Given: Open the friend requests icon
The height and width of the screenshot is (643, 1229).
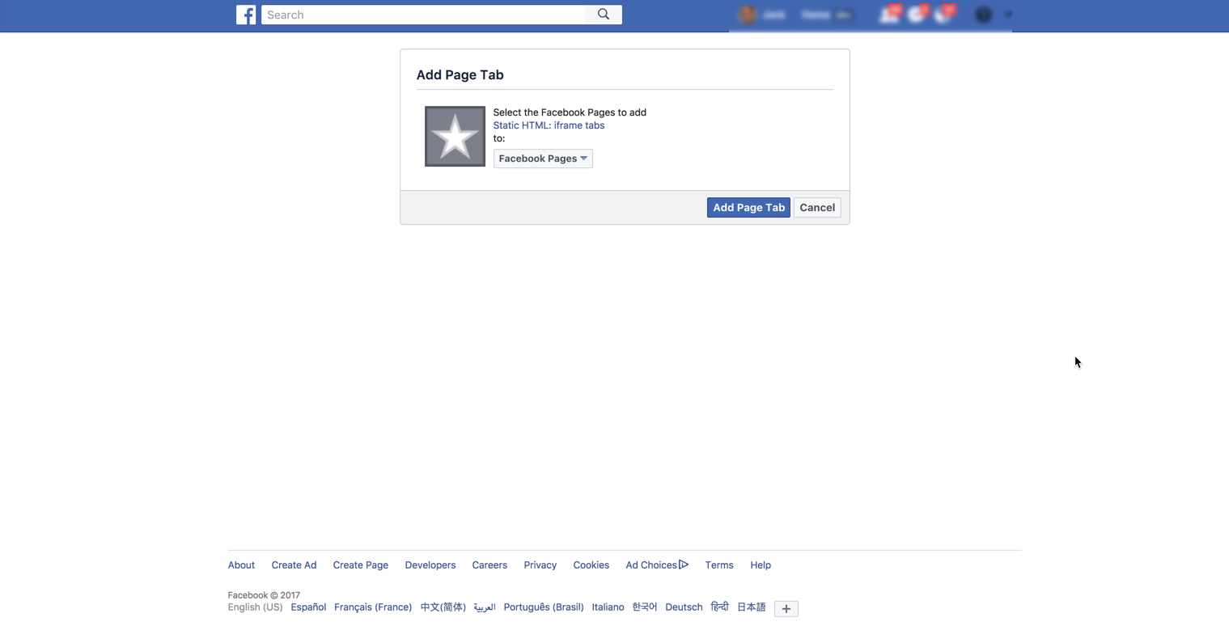Looking at the screenshot, I should tap(888, 15).
